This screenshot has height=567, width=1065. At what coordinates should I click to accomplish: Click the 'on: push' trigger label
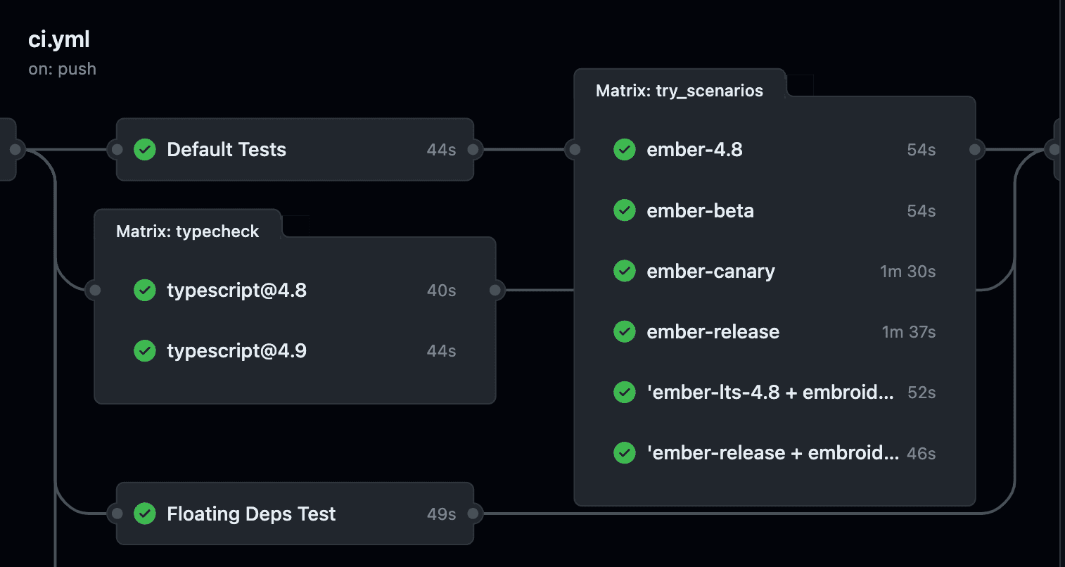pyautogui.click(x=62, y=69)
